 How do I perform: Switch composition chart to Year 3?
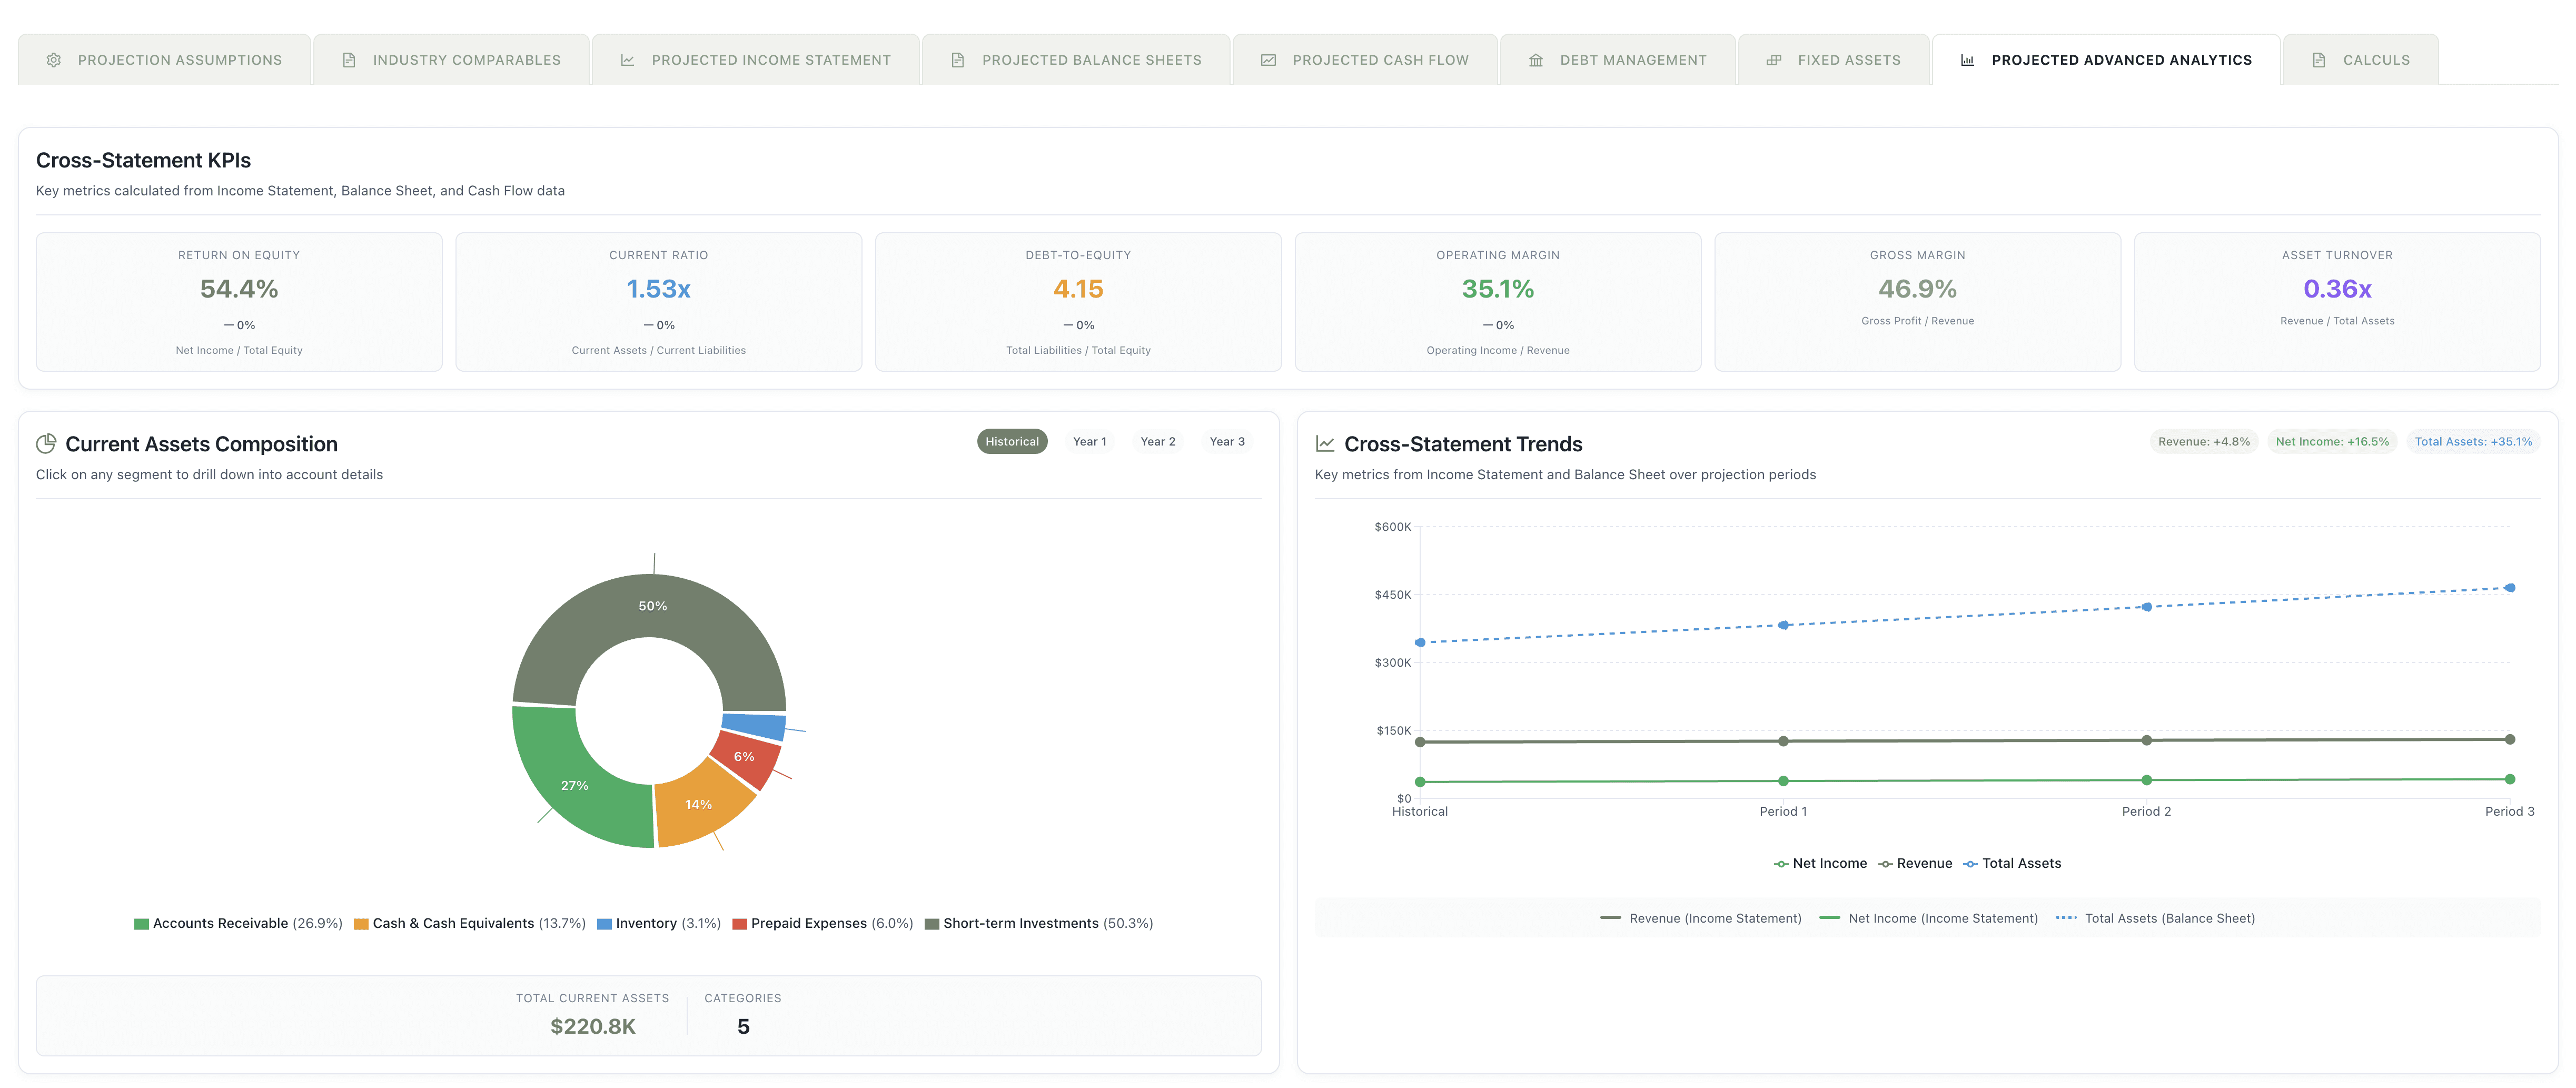click(1226, 441)
